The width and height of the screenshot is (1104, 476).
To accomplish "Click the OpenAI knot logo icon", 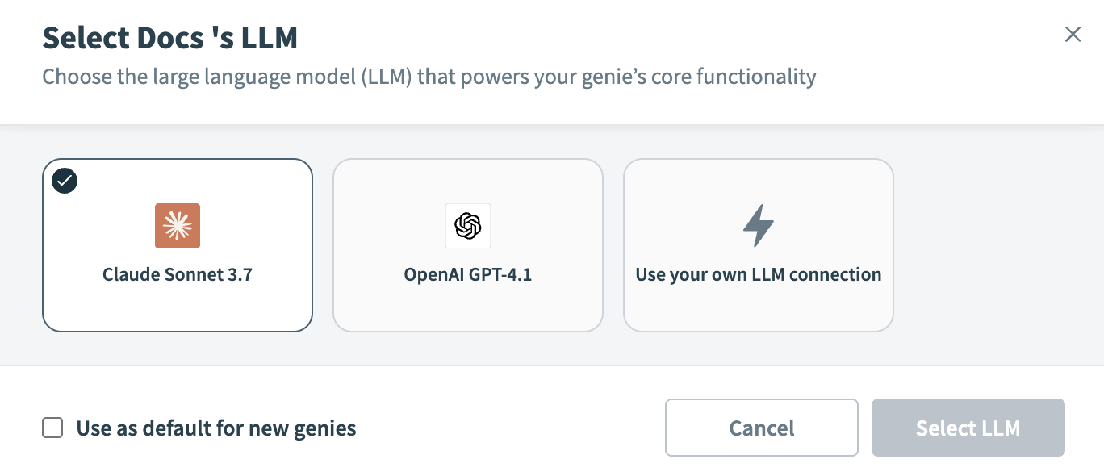I will click(x=468, y=226).
